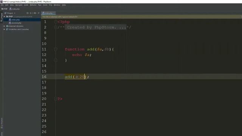Toggle the Project side tool tab

[x=2, y=17]
